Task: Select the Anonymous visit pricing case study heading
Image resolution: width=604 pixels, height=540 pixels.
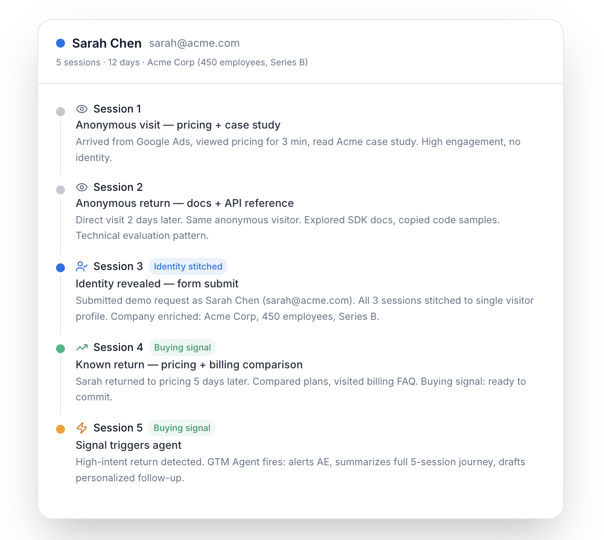Action: [178, 125]
